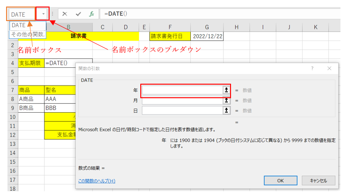Open この関数のヘルプ(H) link

pyautogui.click(x=97, y=181)
